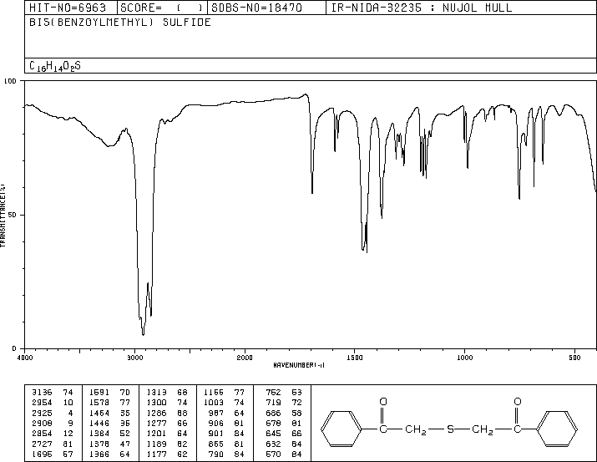Select peak table entry 632 84
Screen dimensions: 597x462
pos(284,444)
